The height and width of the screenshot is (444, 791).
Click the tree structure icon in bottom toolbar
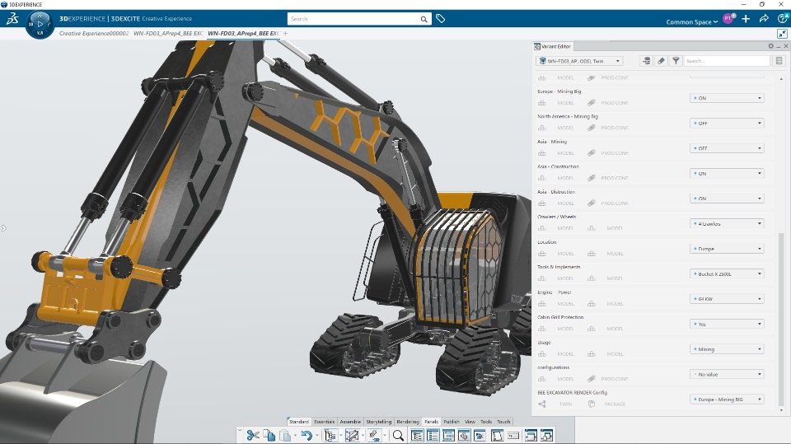click(x=330, y=436)
